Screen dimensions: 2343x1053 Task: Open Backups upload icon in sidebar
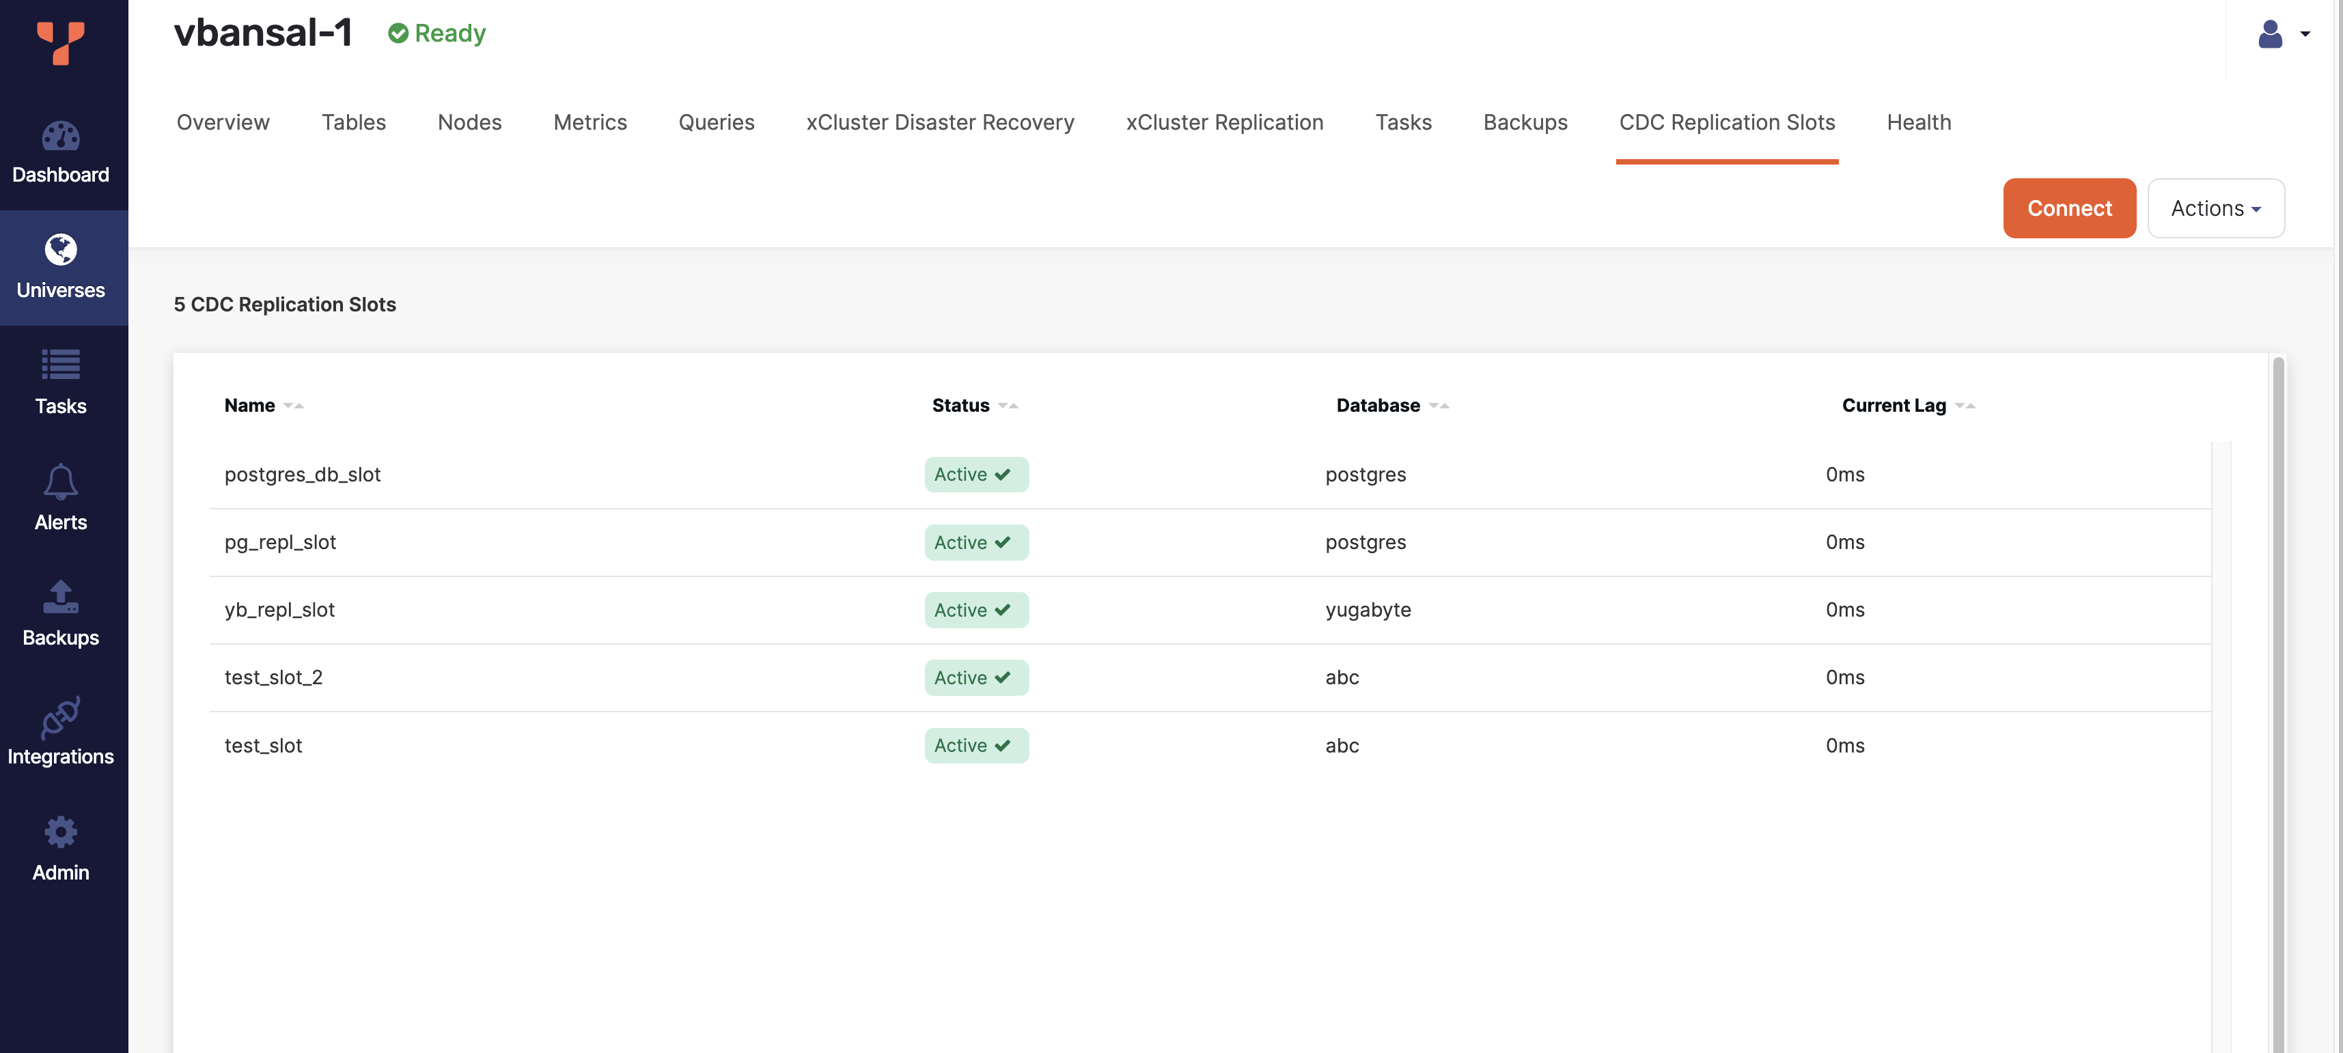(x=60, y=597)
